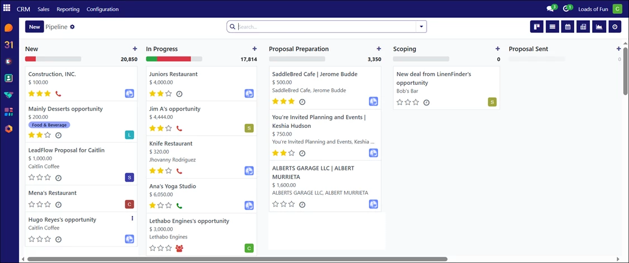Image resolution: width=629 pixels, height=263 pixels.
Task: Click Bob's Bar on LinenFinder's card
Action: (x=406, y=91)
